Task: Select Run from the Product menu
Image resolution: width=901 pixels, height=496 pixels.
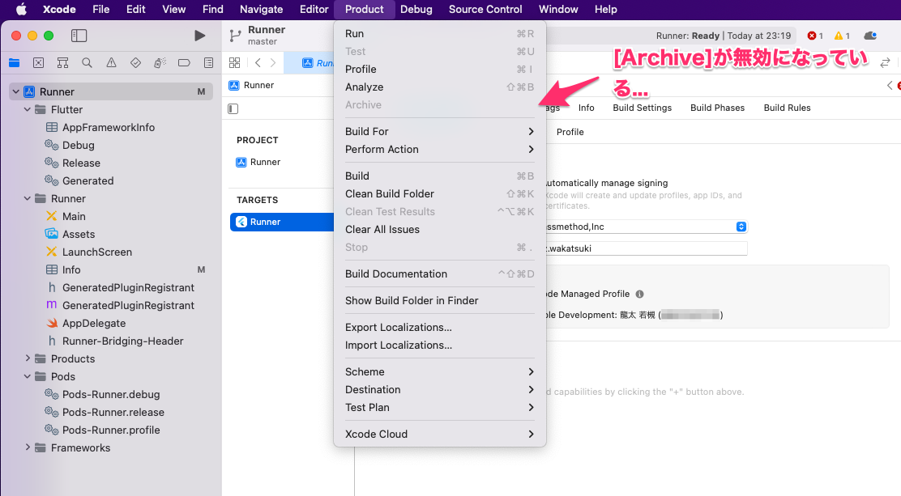Action: (440, 34)
